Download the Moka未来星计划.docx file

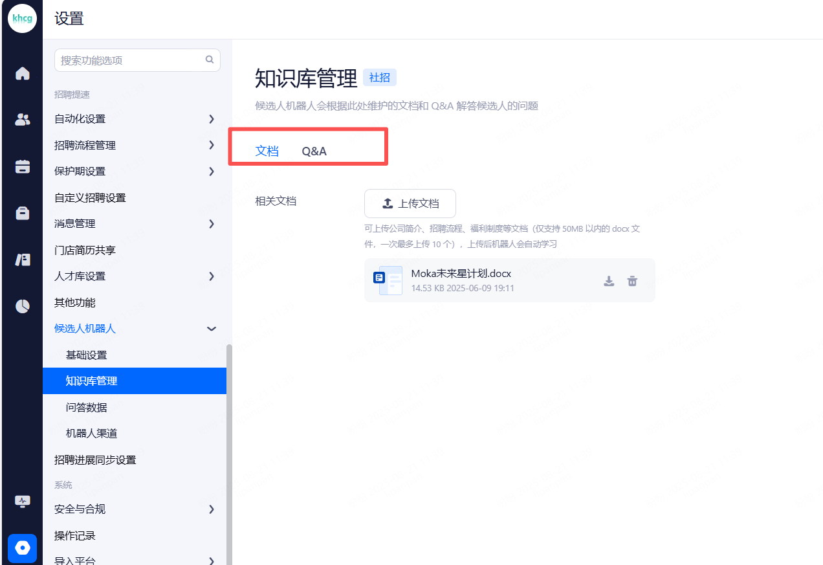pos(609,281)
